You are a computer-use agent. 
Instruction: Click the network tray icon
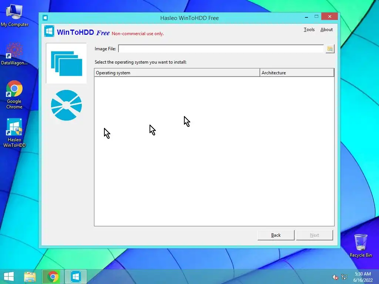(344, 277)
